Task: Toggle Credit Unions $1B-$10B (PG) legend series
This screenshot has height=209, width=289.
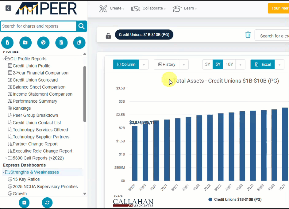Action: tap(235, 199)
